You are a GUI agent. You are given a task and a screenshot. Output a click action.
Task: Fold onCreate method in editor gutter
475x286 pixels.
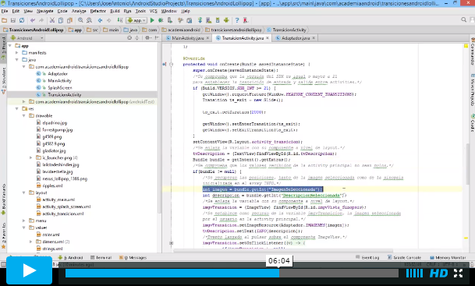pos(171,64)
